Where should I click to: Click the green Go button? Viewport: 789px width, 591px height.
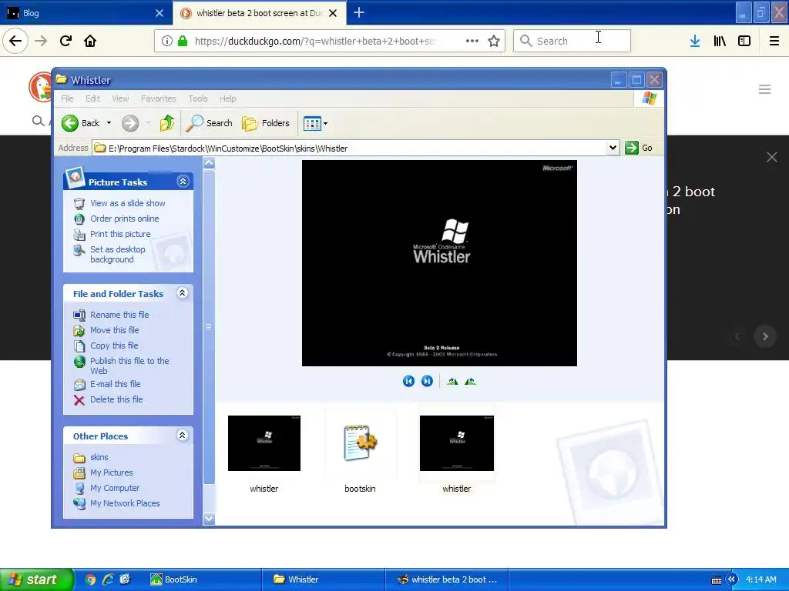pyautogui.click(x=639, y=148)
